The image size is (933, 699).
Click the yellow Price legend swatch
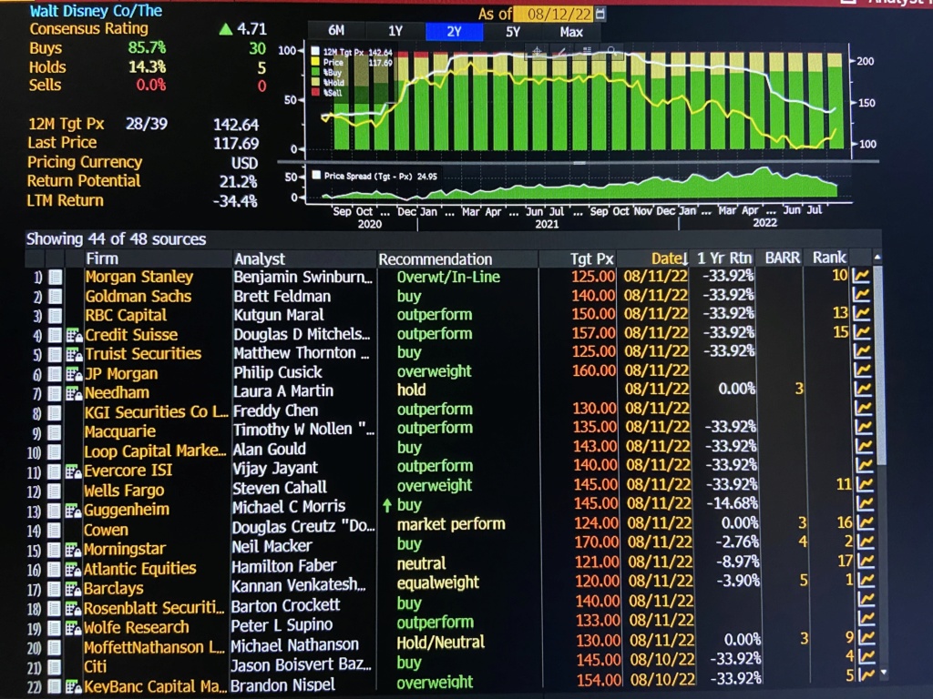click(x=315, y=62)
